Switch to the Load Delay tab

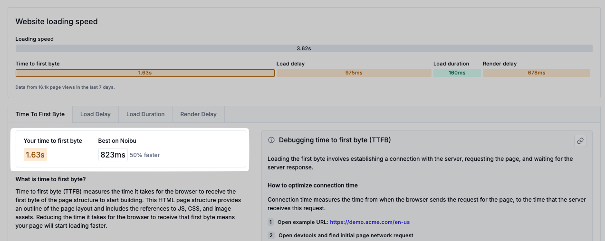(x=96, y=114)
